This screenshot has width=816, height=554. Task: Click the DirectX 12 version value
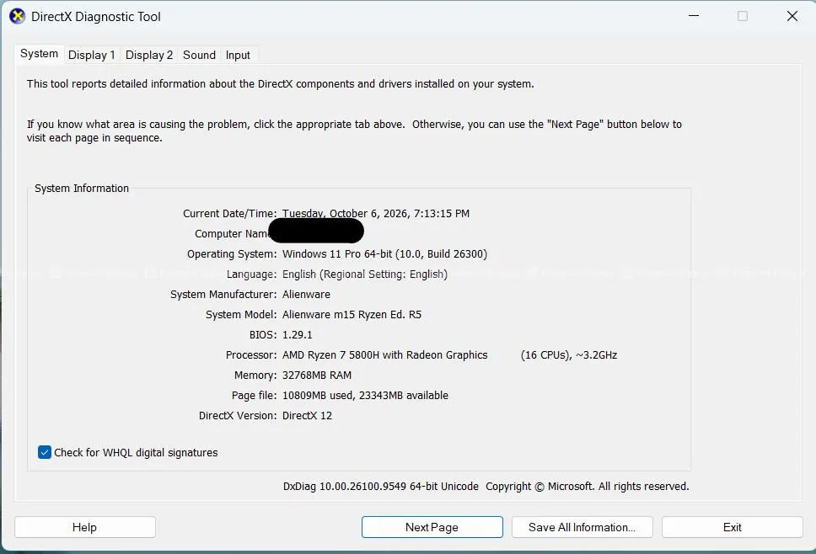(307, 416)
